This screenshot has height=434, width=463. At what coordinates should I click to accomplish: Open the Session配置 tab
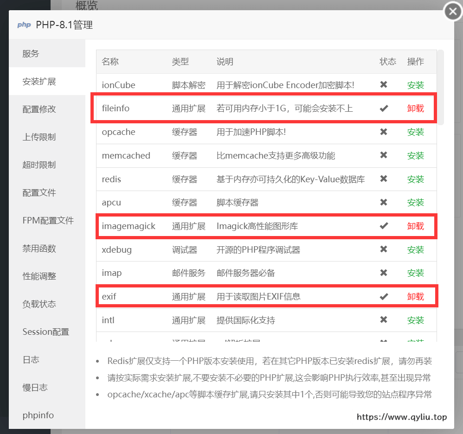coord(46,332)
